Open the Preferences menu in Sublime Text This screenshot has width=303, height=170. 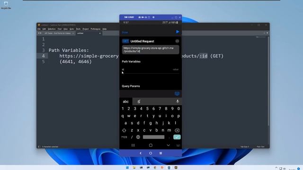[96, 29]
